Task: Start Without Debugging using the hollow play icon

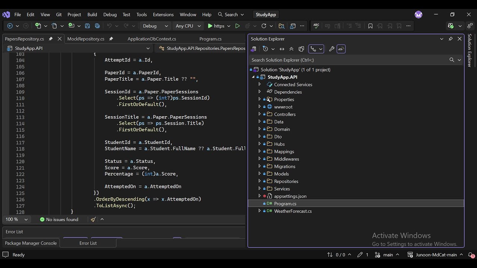Action: point(237,26)
